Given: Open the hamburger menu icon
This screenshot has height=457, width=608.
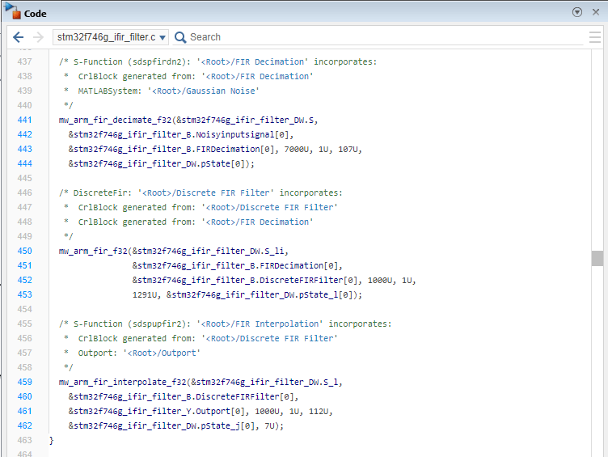Looking at the screenshot, I should click(595, 37).
